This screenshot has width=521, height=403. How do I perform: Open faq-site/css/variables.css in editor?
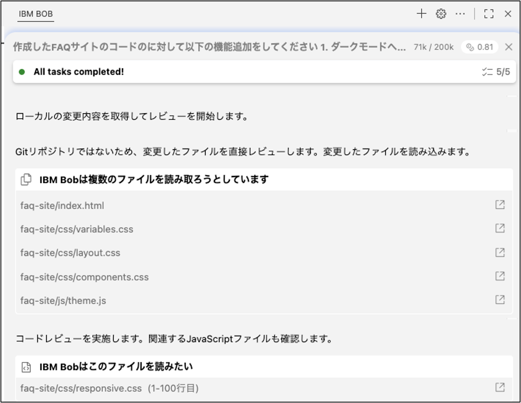click(500, 228)
